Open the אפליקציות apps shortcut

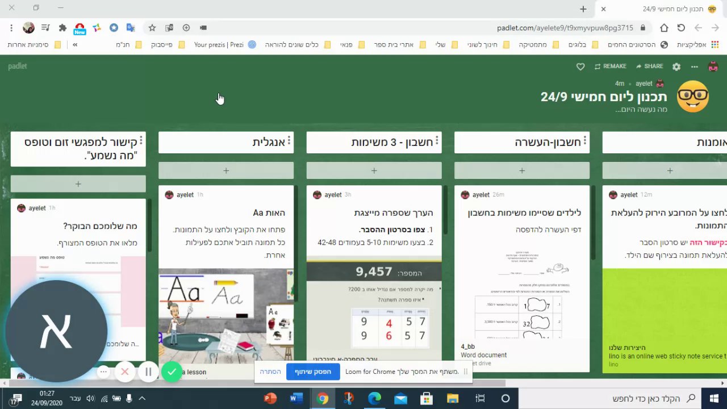697,44
